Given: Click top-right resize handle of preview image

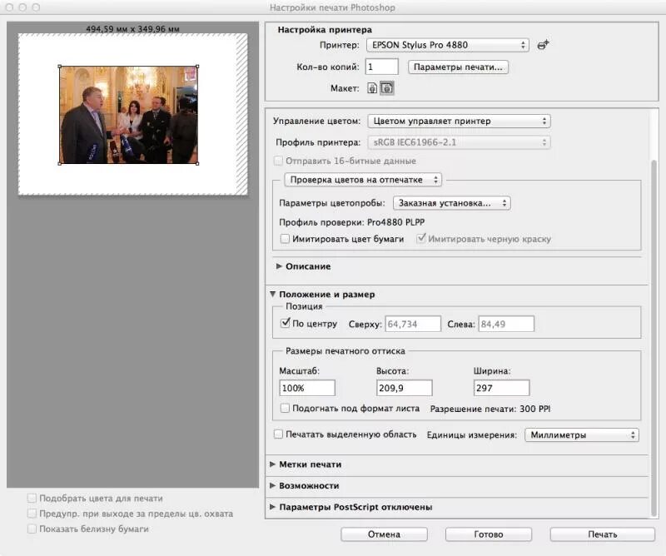Looking at the screenshot, I should [197, 67].
